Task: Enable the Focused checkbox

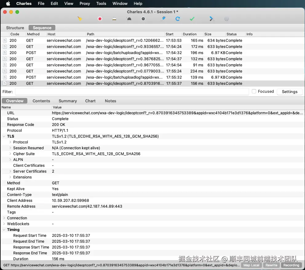Action: (x=254, y=91)
